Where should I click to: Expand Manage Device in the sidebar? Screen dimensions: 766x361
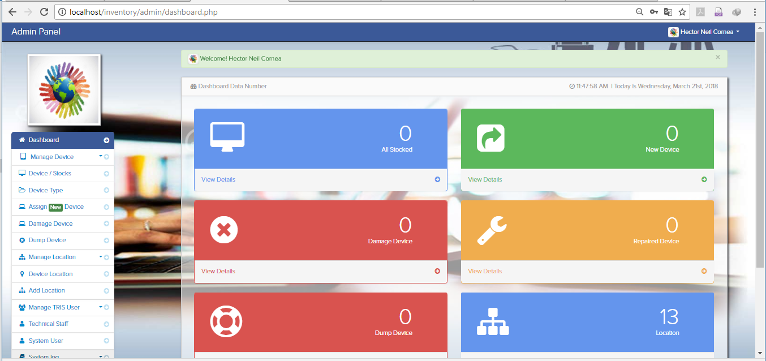coord(54,157)
